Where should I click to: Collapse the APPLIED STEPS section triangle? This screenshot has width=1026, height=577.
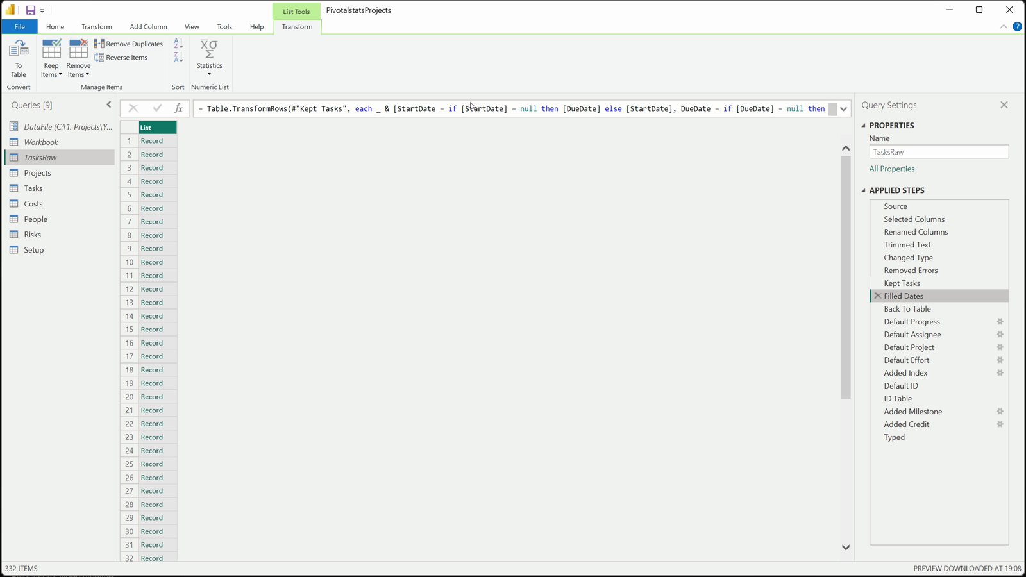pyautogui.click(x=864, y=190)
